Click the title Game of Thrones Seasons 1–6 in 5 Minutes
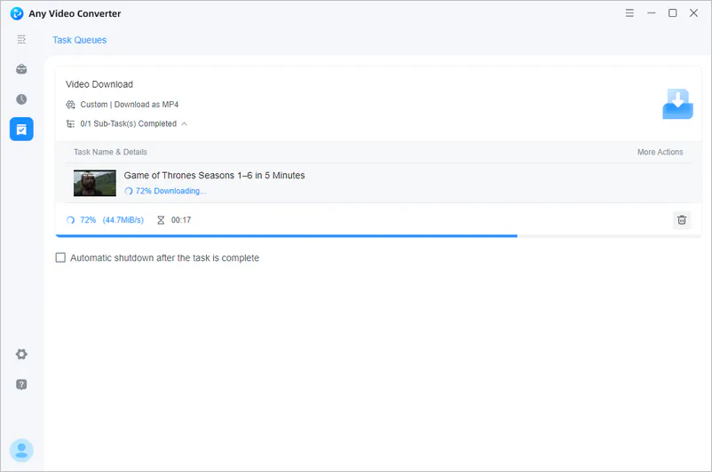The image size is (712, 472). [x=214, y=175]
